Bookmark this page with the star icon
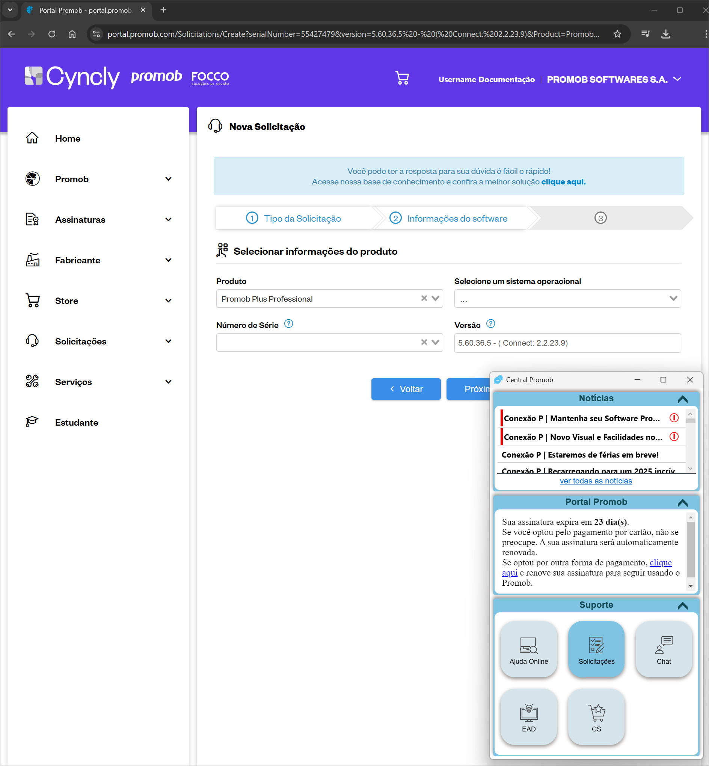 click(x=617, y=34)
